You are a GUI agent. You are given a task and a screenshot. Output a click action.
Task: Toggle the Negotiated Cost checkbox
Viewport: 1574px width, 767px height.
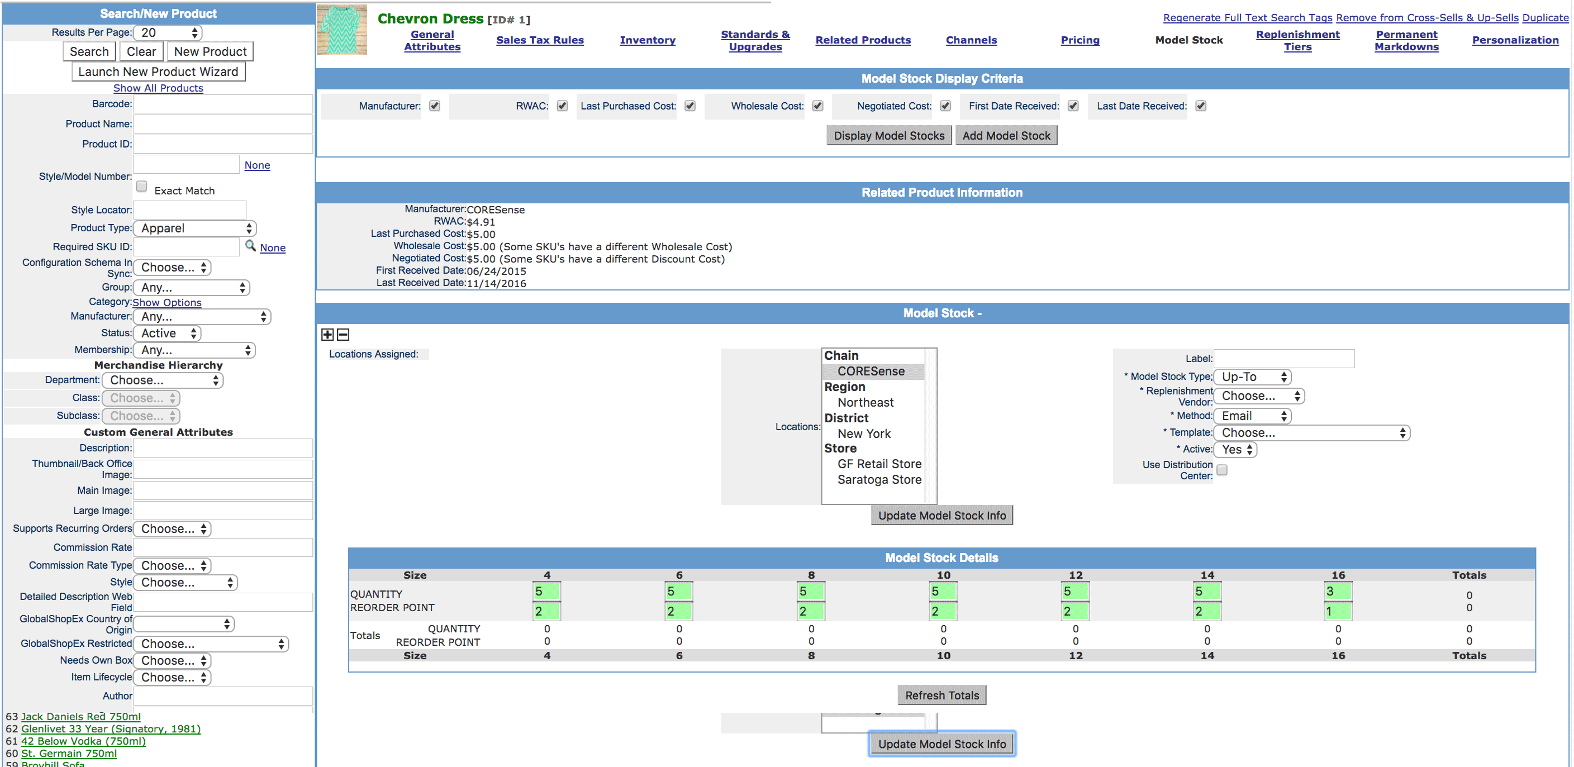click(945, 106)
